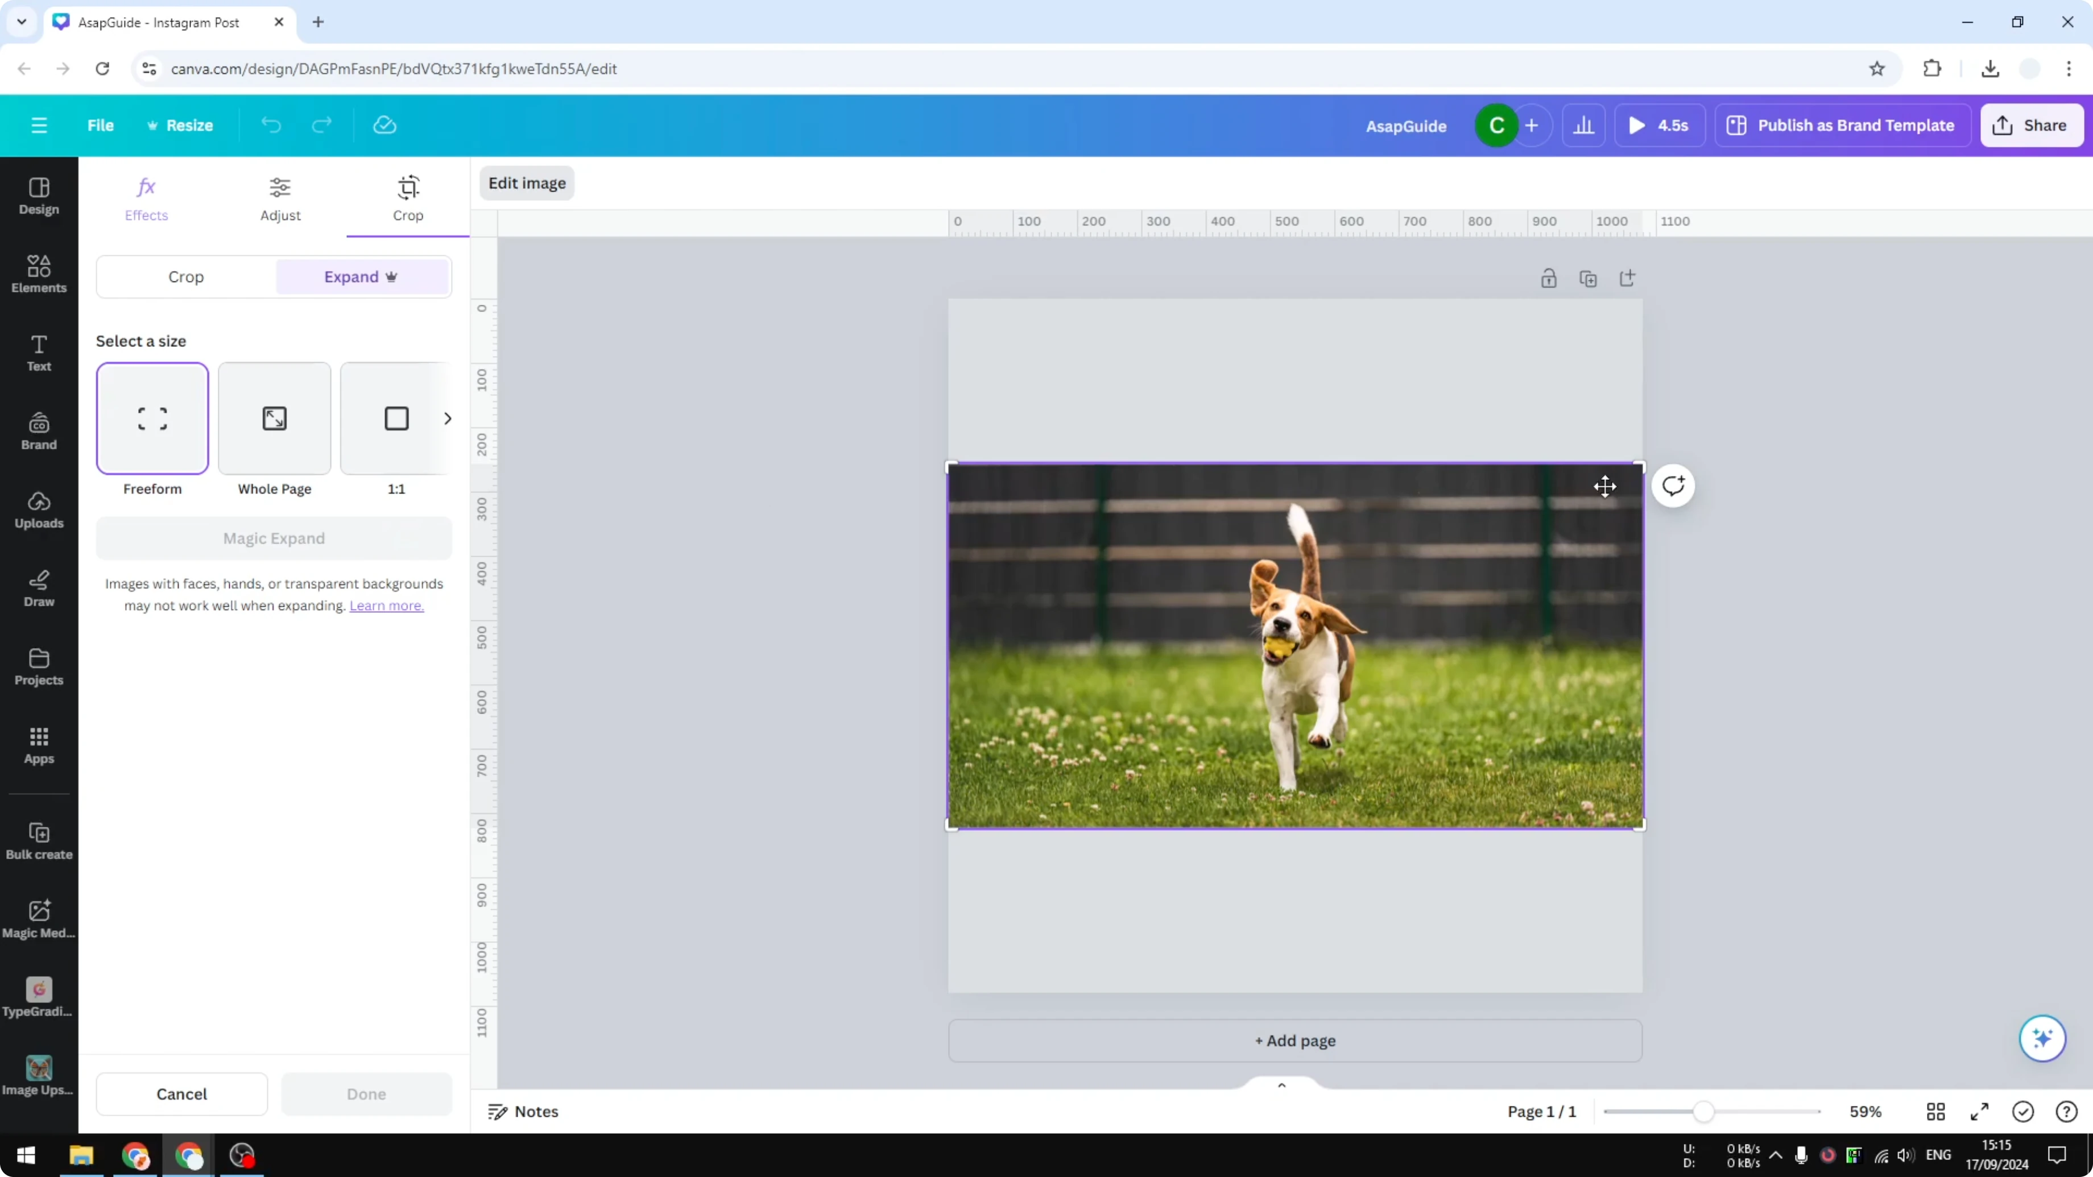Open the Uploads panel
The width and height of the screenshot is (2093, 1177).
(39, 510)
